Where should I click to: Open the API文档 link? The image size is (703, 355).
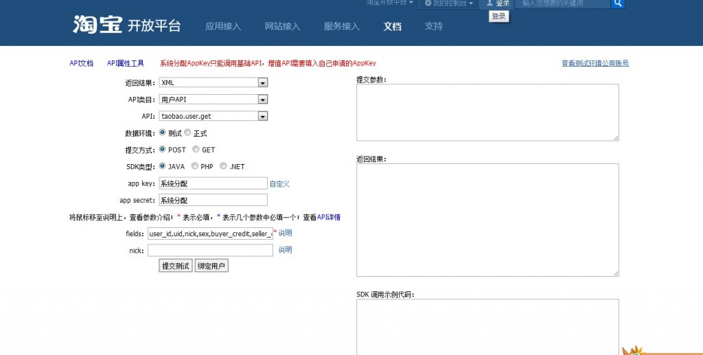pos(81,63)
